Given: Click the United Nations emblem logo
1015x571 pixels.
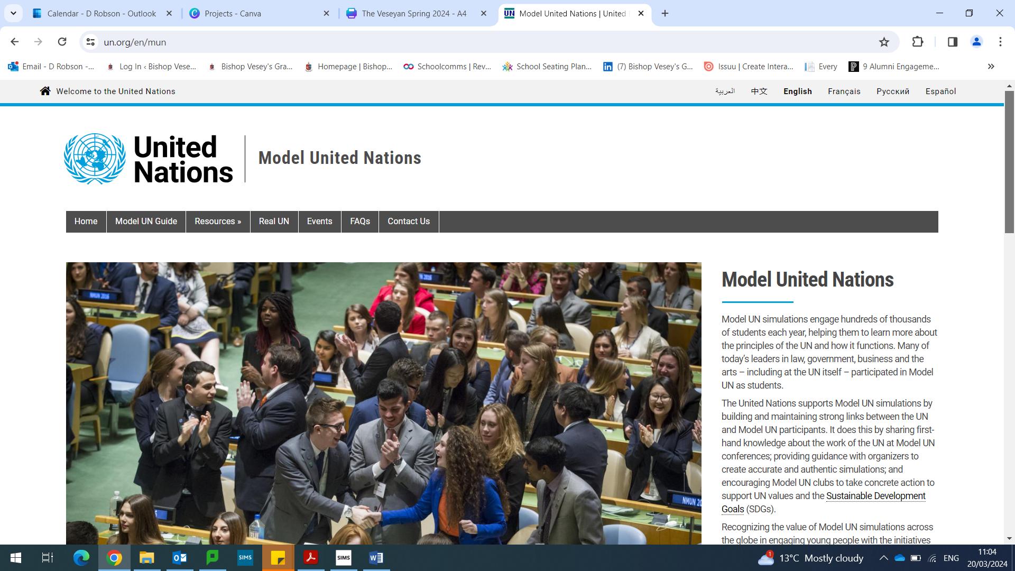Looking at the screenshot, I should click(95, 159).
